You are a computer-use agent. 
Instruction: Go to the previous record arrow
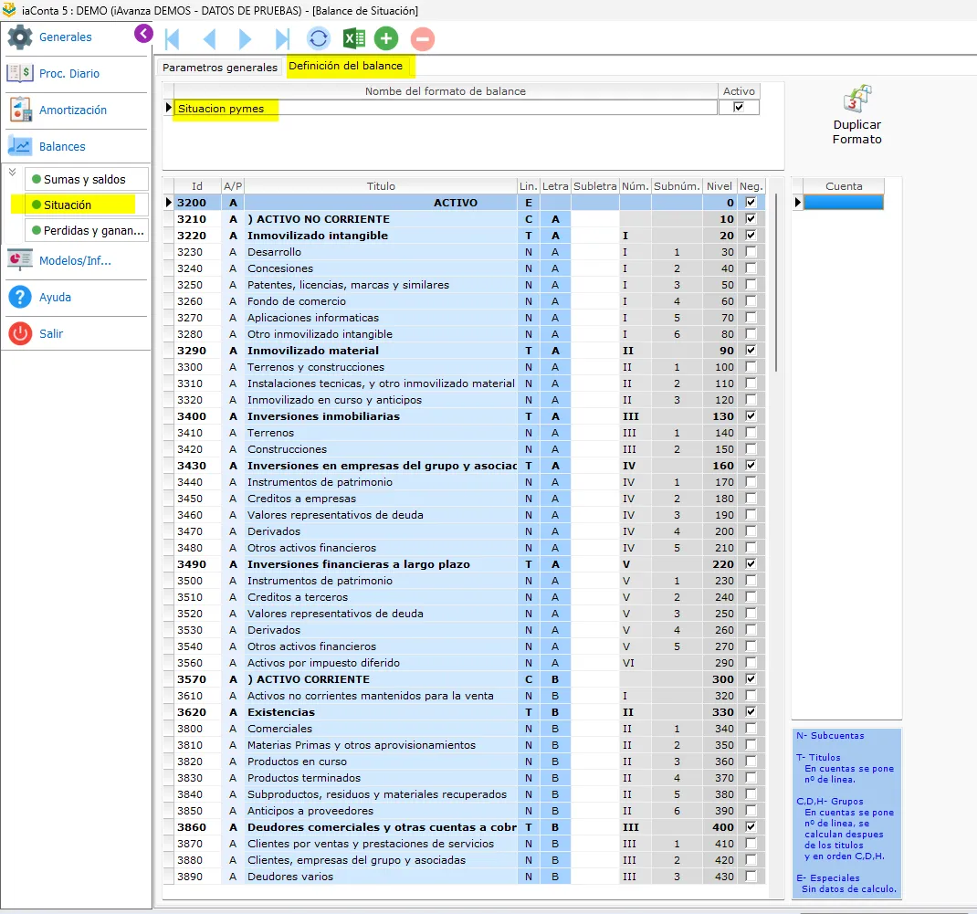pyautogui.click(x=209, y=38)
